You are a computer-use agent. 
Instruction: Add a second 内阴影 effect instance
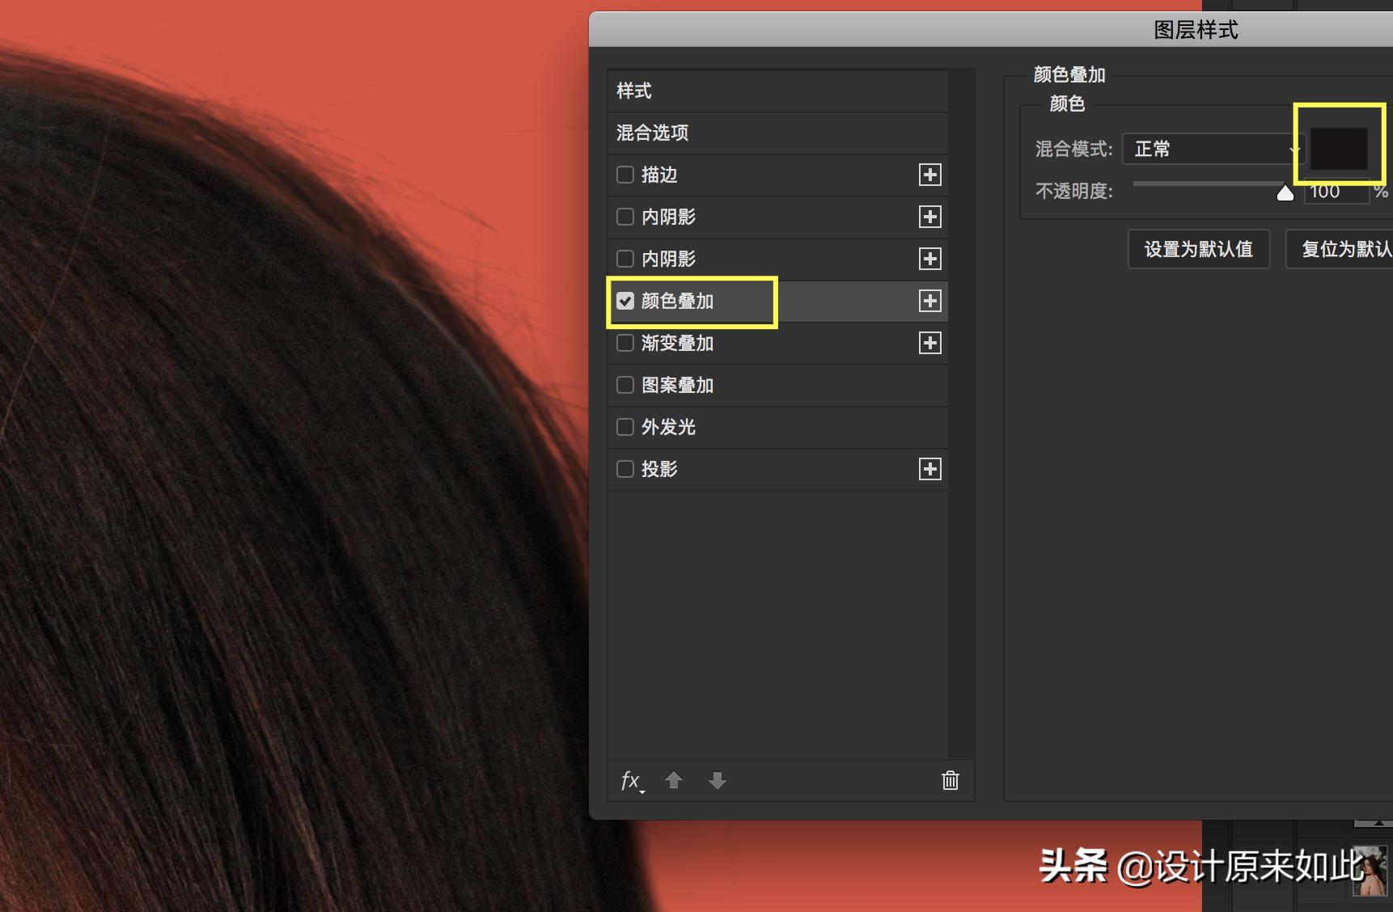(x=930, y=217)
